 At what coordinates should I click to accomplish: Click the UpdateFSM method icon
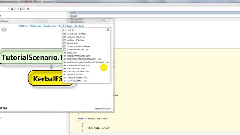click(64, 75)
